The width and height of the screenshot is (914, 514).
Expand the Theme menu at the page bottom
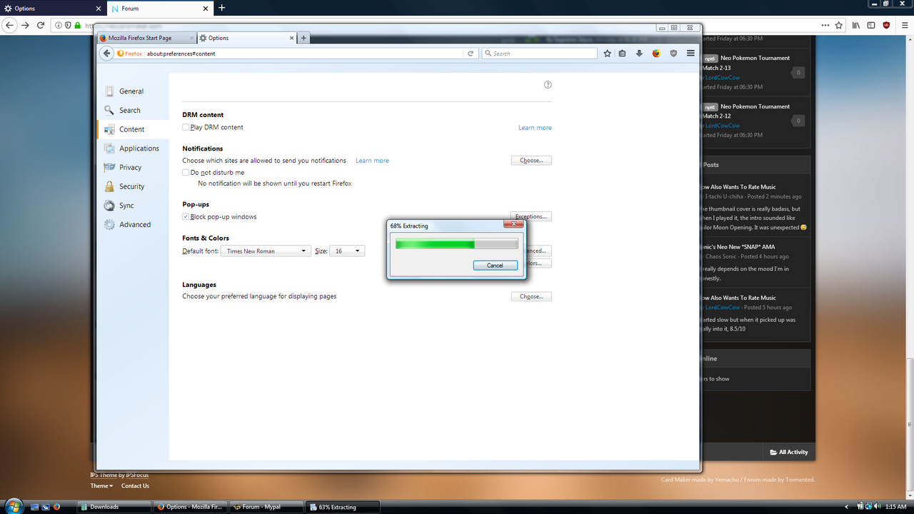pyautogui.click(x=101, y=485)
